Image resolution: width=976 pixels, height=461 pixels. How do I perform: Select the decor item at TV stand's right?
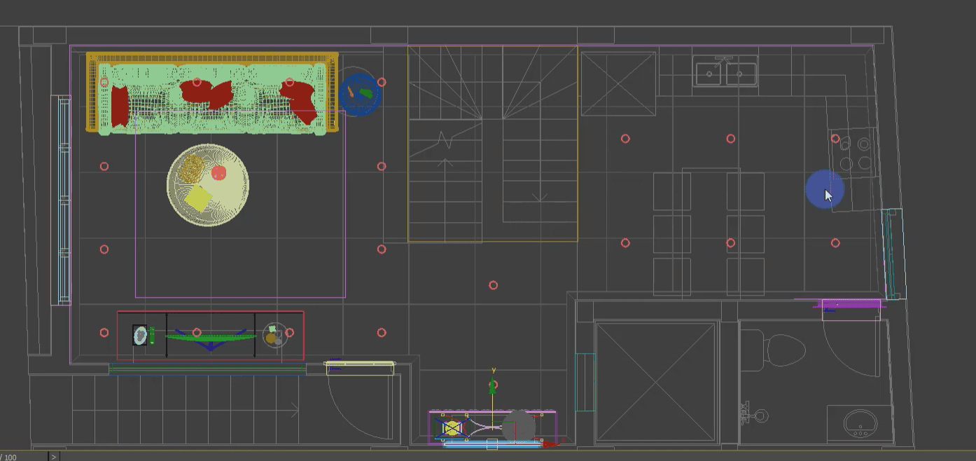(274, 336)
